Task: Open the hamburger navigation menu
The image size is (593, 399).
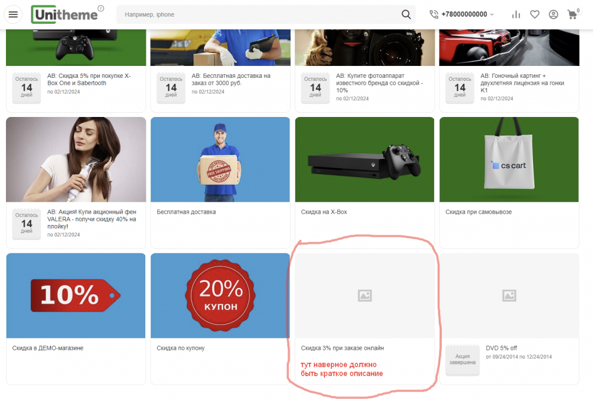Action: tap(13, 14)
